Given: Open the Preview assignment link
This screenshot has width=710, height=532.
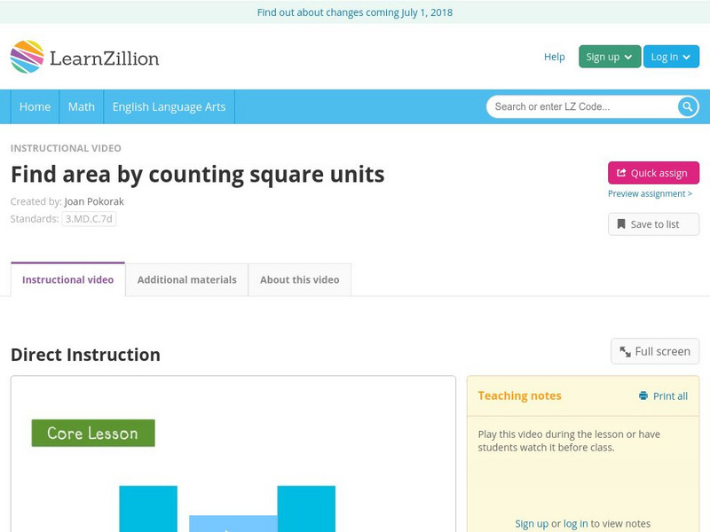Looking at the screenshot, I should click(650, 193).
